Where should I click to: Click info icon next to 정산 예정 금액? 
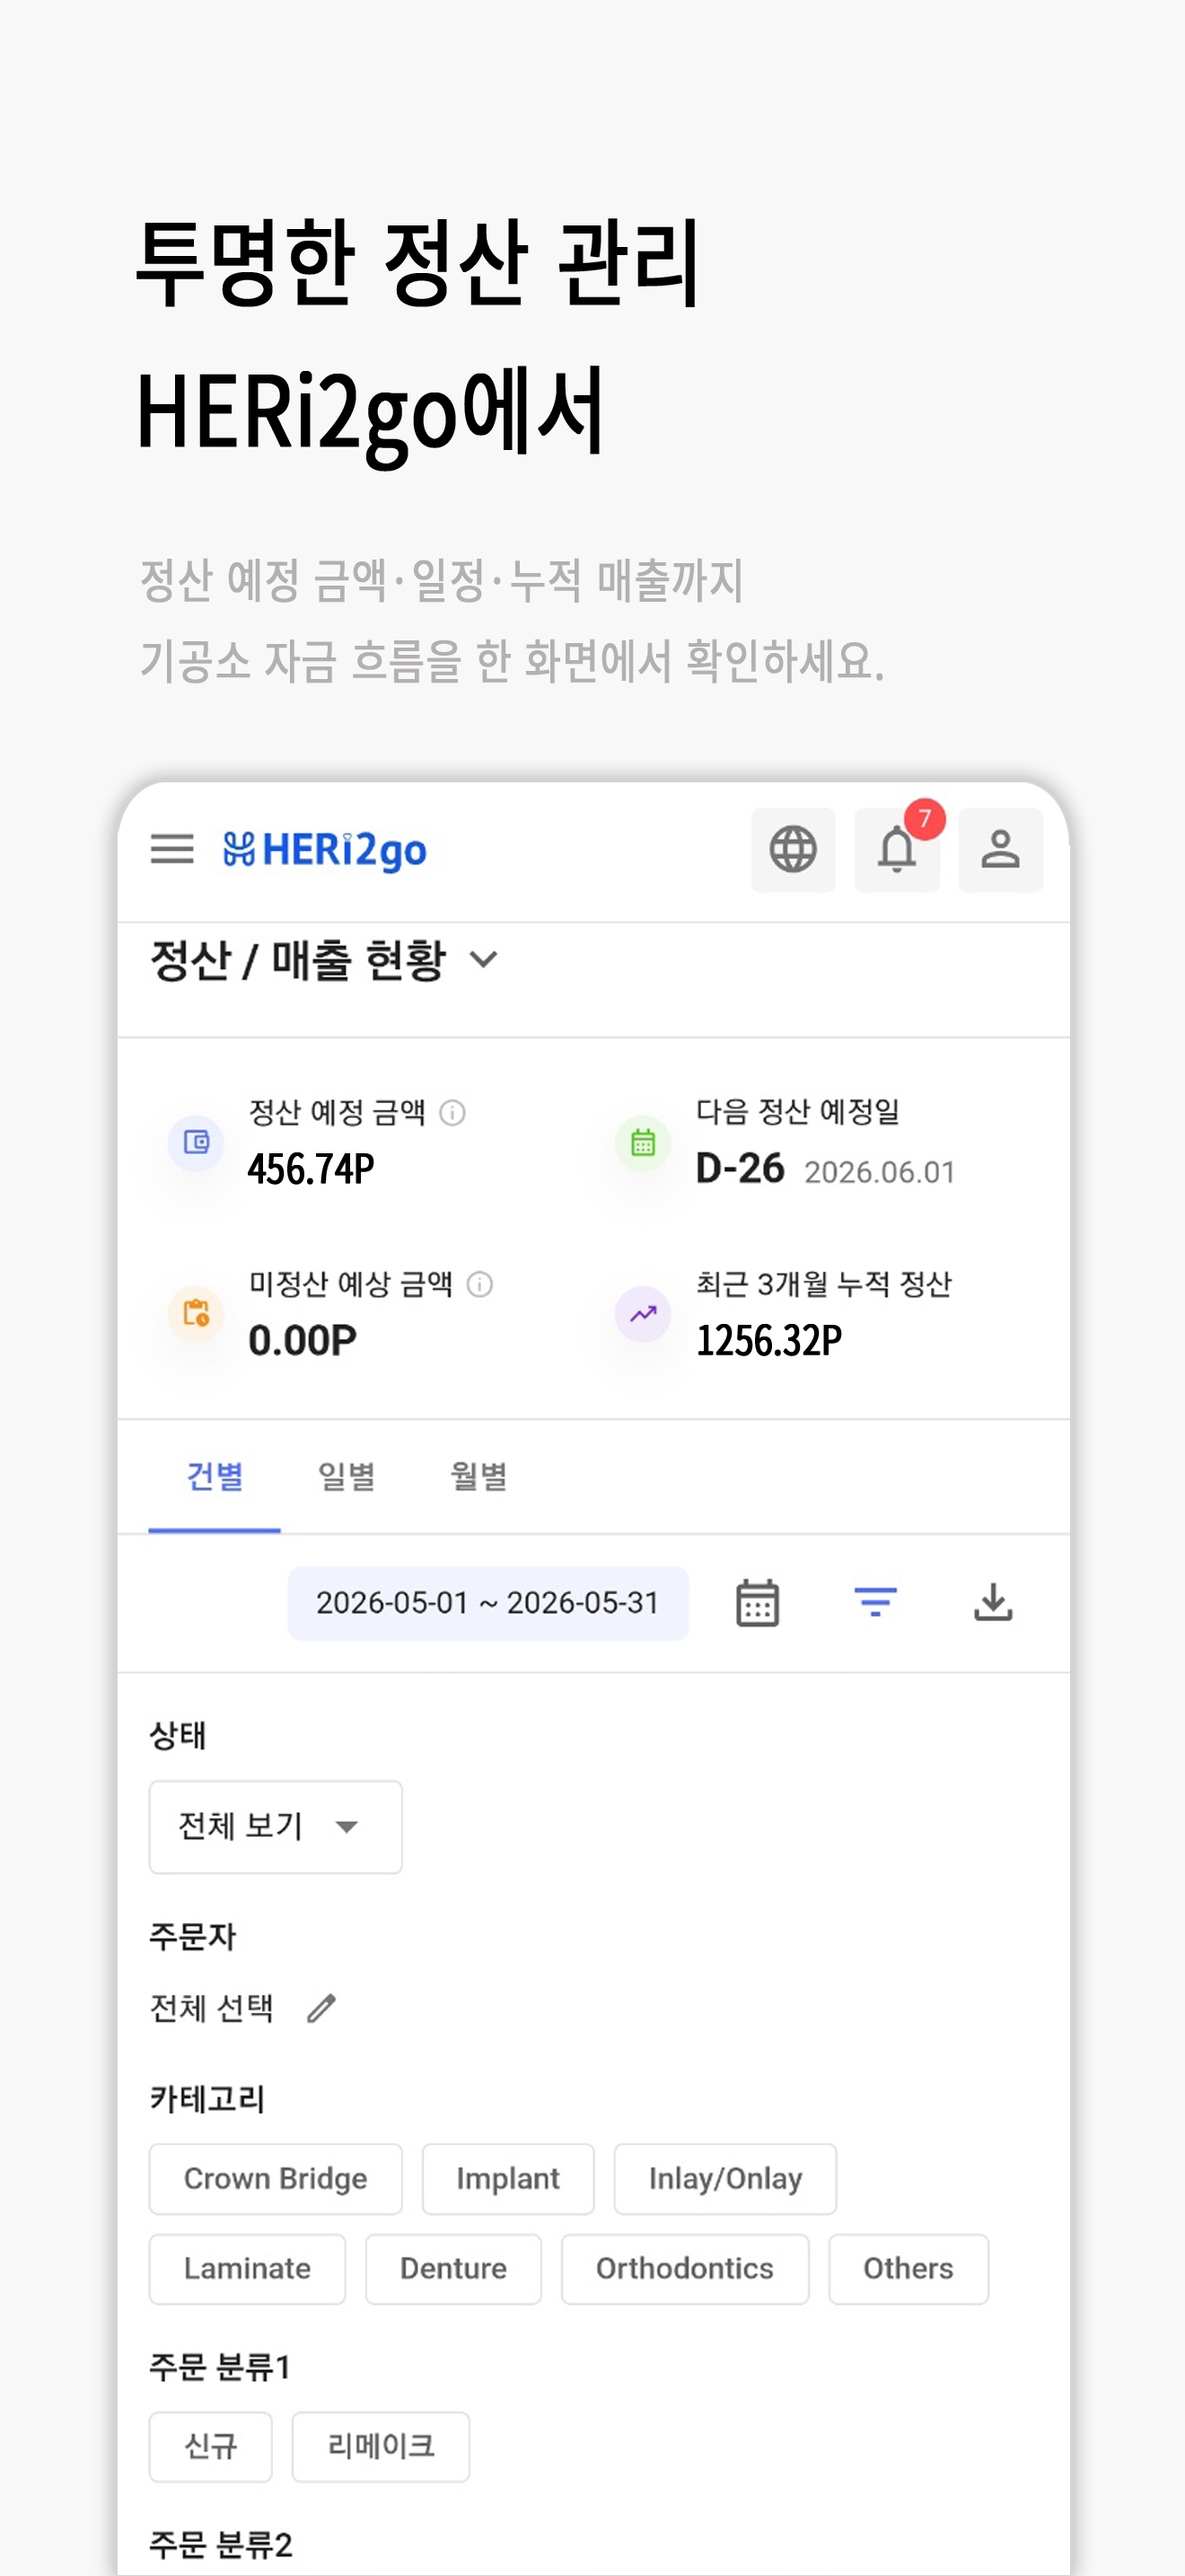[452, 1112]
